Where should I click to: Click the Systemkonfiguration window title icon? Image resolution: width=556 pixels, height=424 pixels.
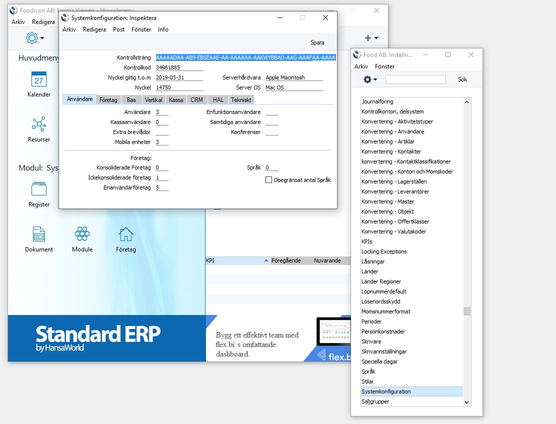pyautogui.click(x=65, y=17)
